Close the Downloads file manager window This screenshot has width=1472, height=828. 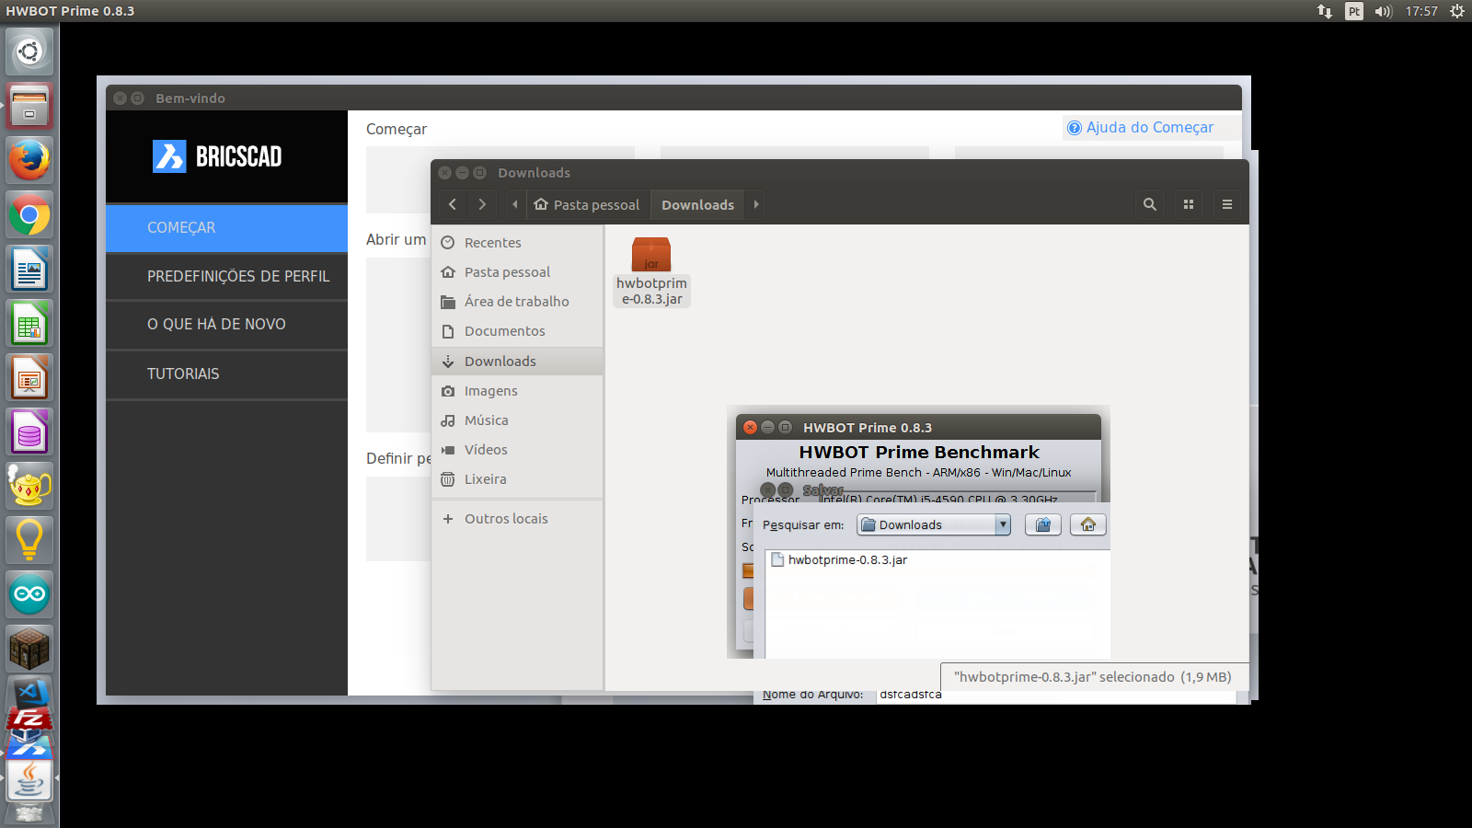click(445, 172)
